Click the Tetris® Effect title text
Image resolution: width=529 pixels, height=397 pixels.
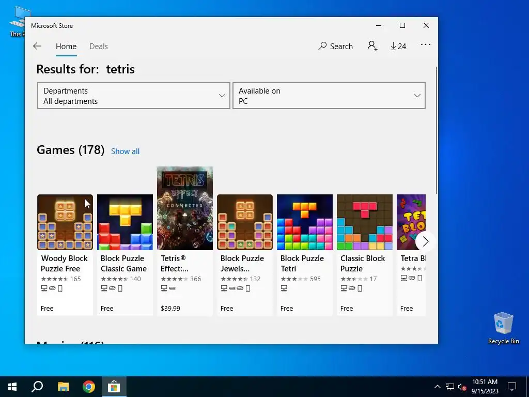tap(175, 263)
